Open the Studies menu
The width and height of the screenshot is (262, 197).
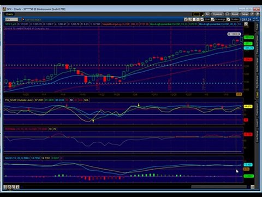pyautogui.click(x=235, y=19)
